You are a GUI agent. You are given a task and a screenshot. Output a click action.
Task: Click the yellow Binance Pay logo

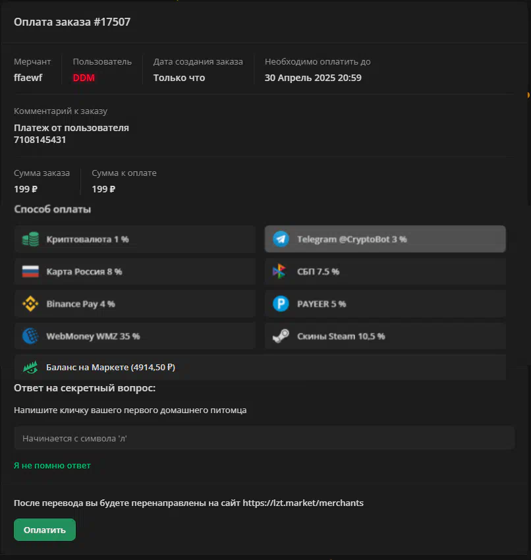(30, 304)
